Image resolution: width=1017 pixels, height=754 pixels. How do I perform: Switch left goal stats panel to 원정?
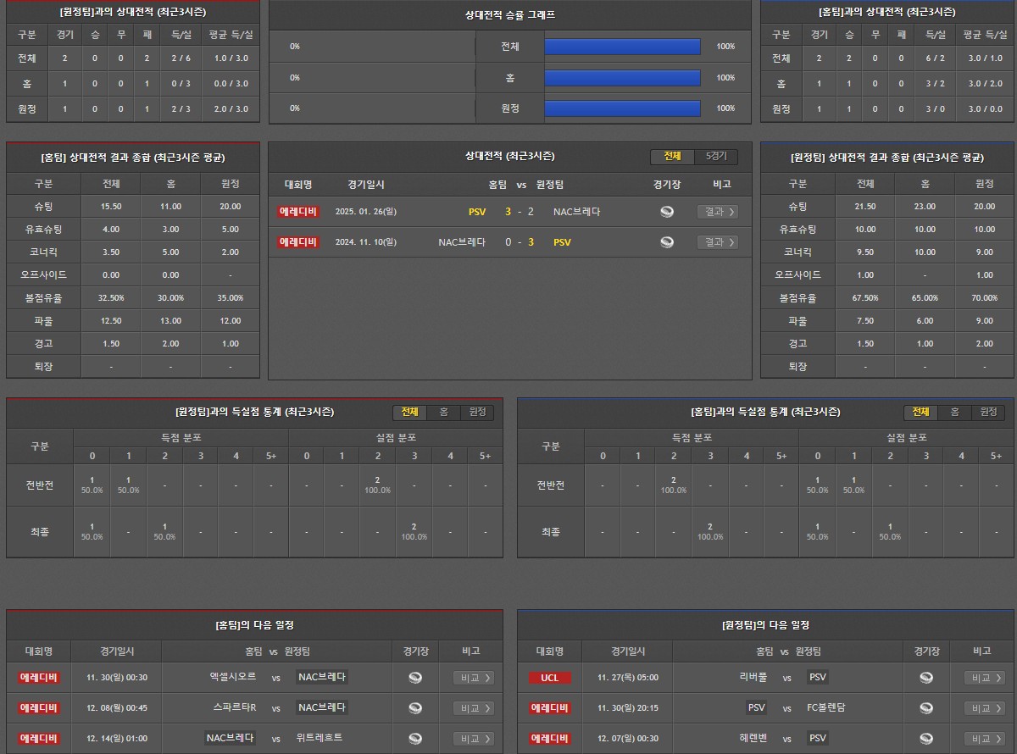477,412
